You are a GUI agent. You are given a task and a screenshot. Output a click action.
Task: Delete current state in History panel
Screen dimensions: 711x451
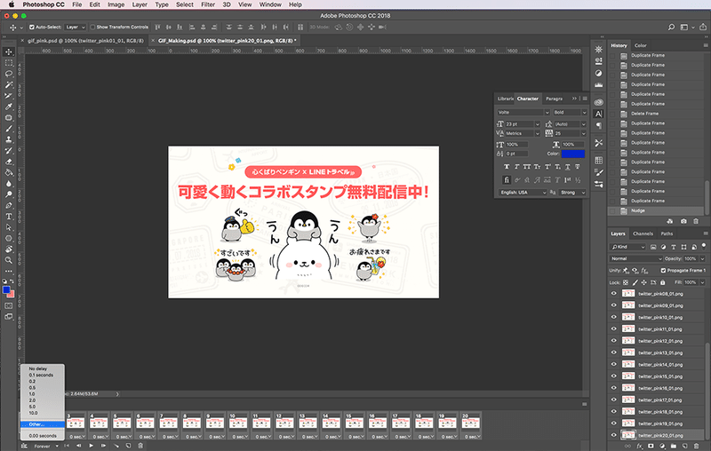(x=696, y=221)
